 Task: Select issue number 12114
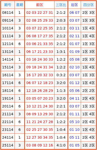pyautogui.click(x=8, y=44)
